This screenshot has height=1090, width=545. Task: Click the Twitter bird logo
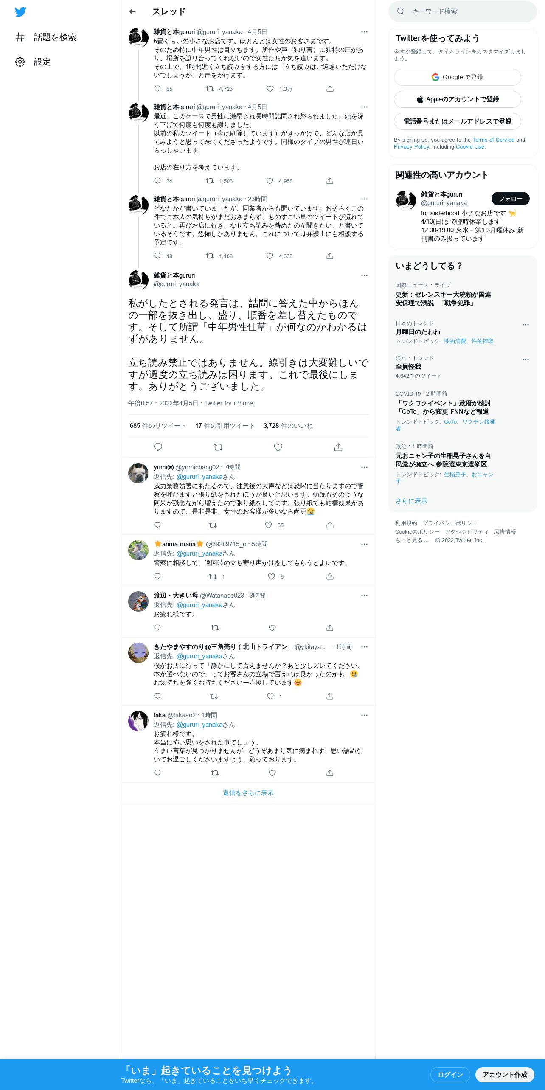(x=20, y=11)
